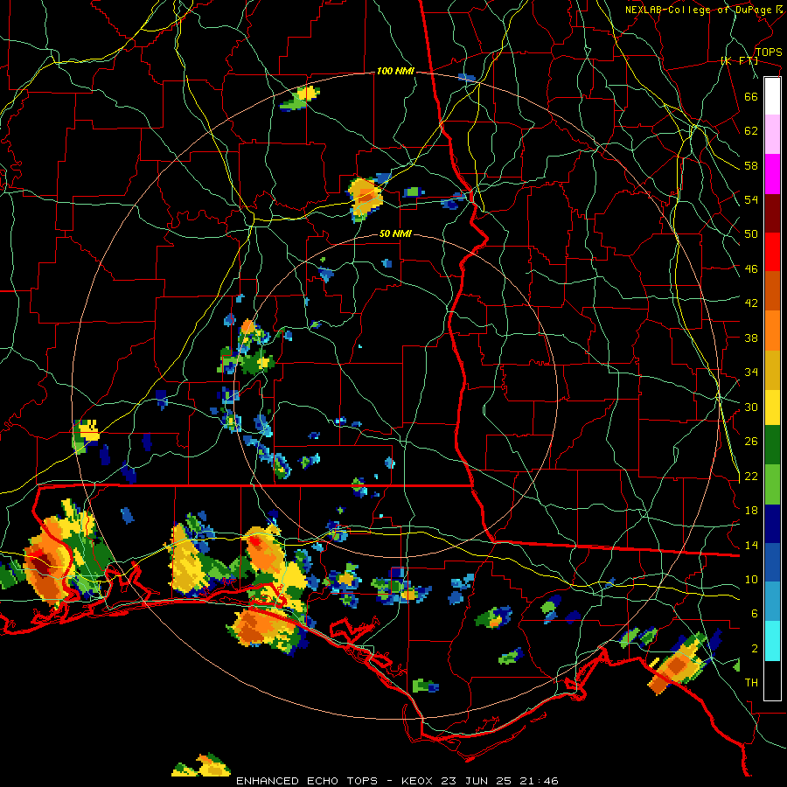Click the "TOPS" legend title
Image resolution: width=787 pixels, height=787 pixels.
click(x=769, y=52)
